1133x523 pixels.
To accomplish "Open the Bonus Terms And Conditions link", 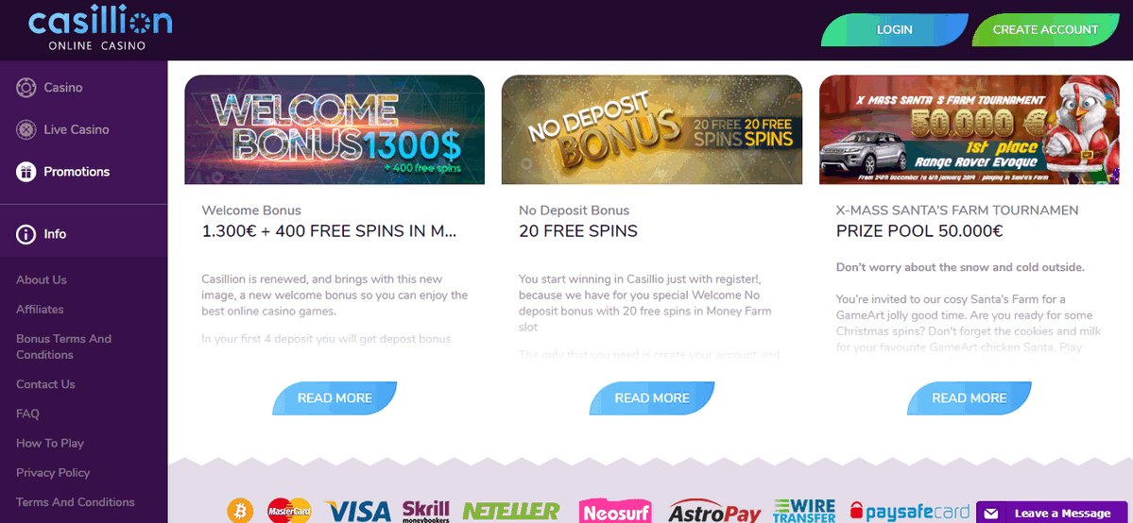I will pos(63,346).
